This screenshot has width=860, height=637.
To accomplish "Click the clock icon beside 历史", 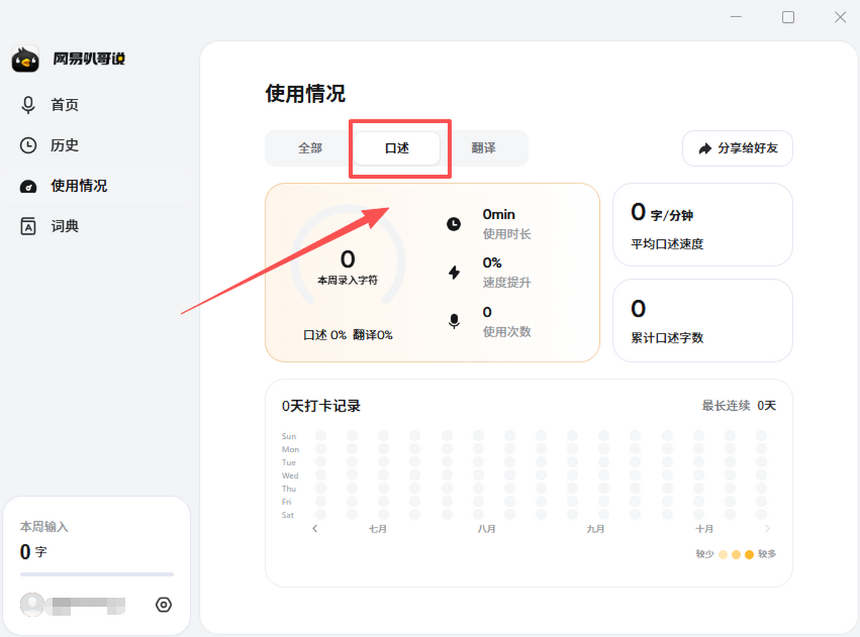I will coord(28,145).
